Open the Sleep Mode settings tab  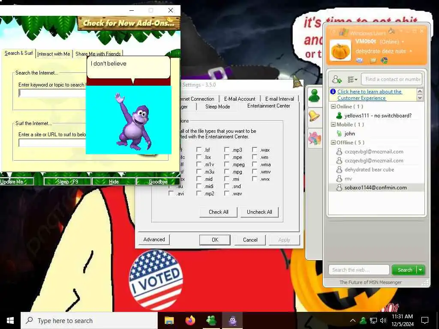click(217, 107)
